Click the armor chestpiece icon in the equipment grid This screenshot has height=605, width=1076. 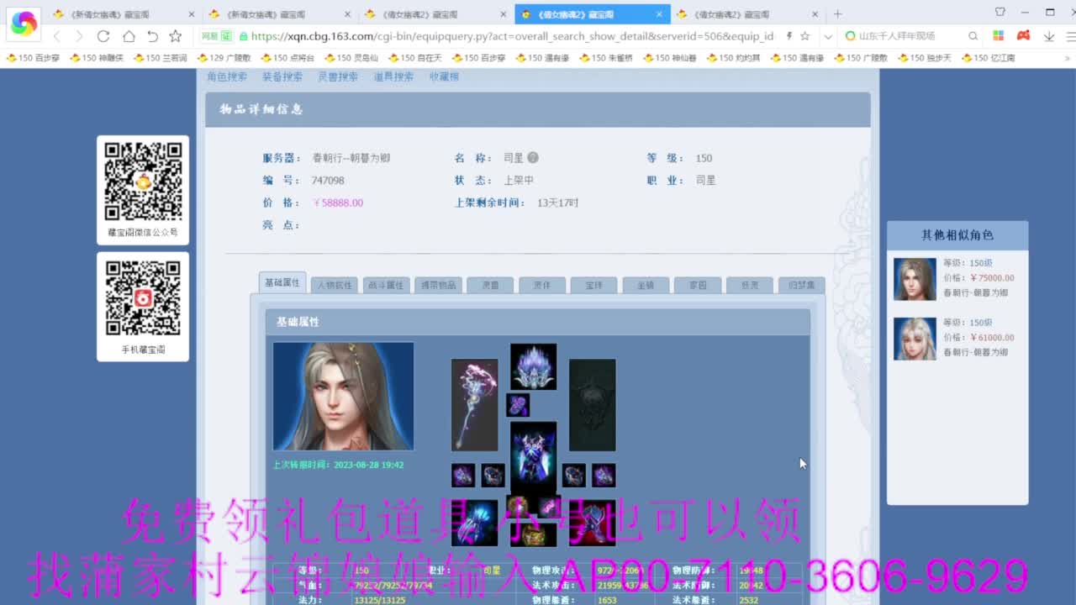(x=533, y=458)
